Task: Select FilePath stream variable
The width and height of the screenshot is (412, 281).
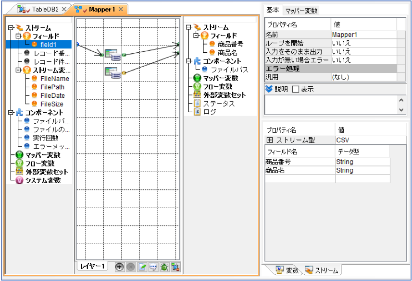Action: coord(52,87)
